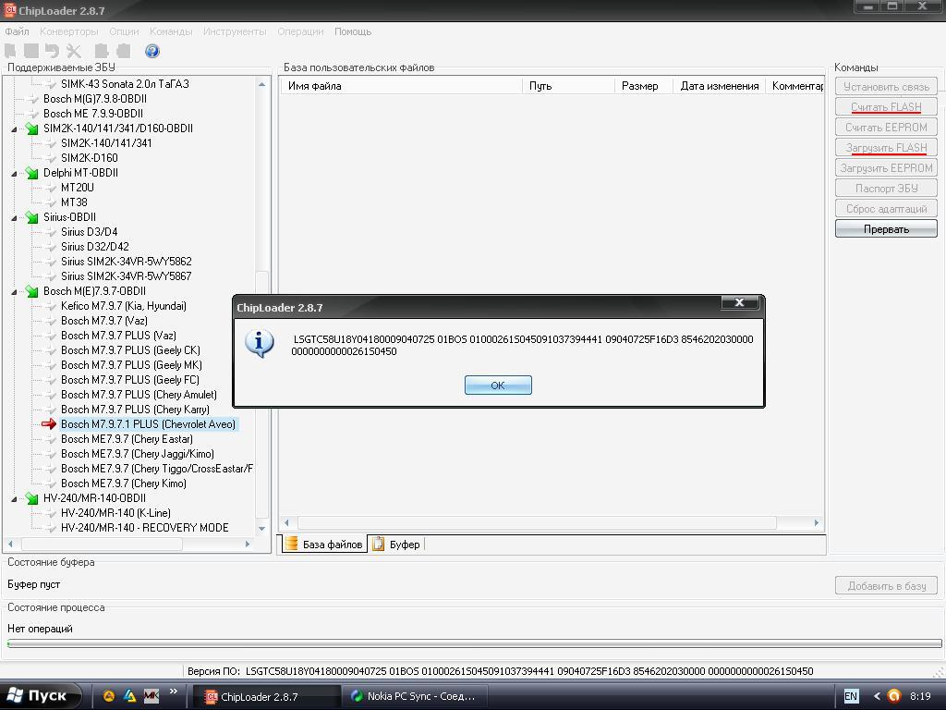Switch to the Буфер tab
This screenshot has height=710, width=946.
[397, 544]
